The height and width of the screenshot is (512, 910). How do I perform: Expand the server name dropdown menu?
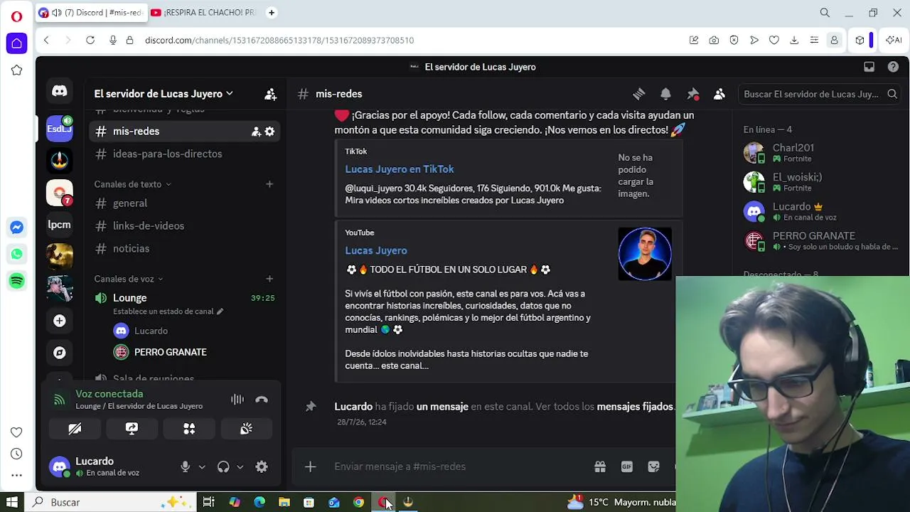pyautogui.click(x=164, y=94)
